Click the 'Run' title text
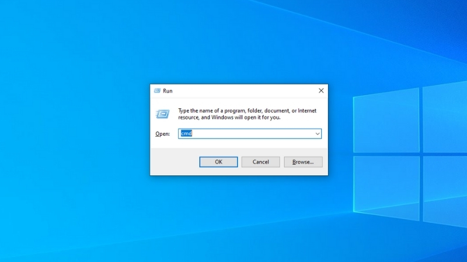 point(168,91)
